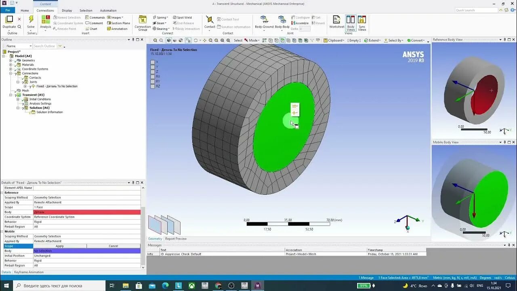Click the Pan tool in graphics toolbar
Viewport: 517px width, 291px height.
[x=205, y=40]
